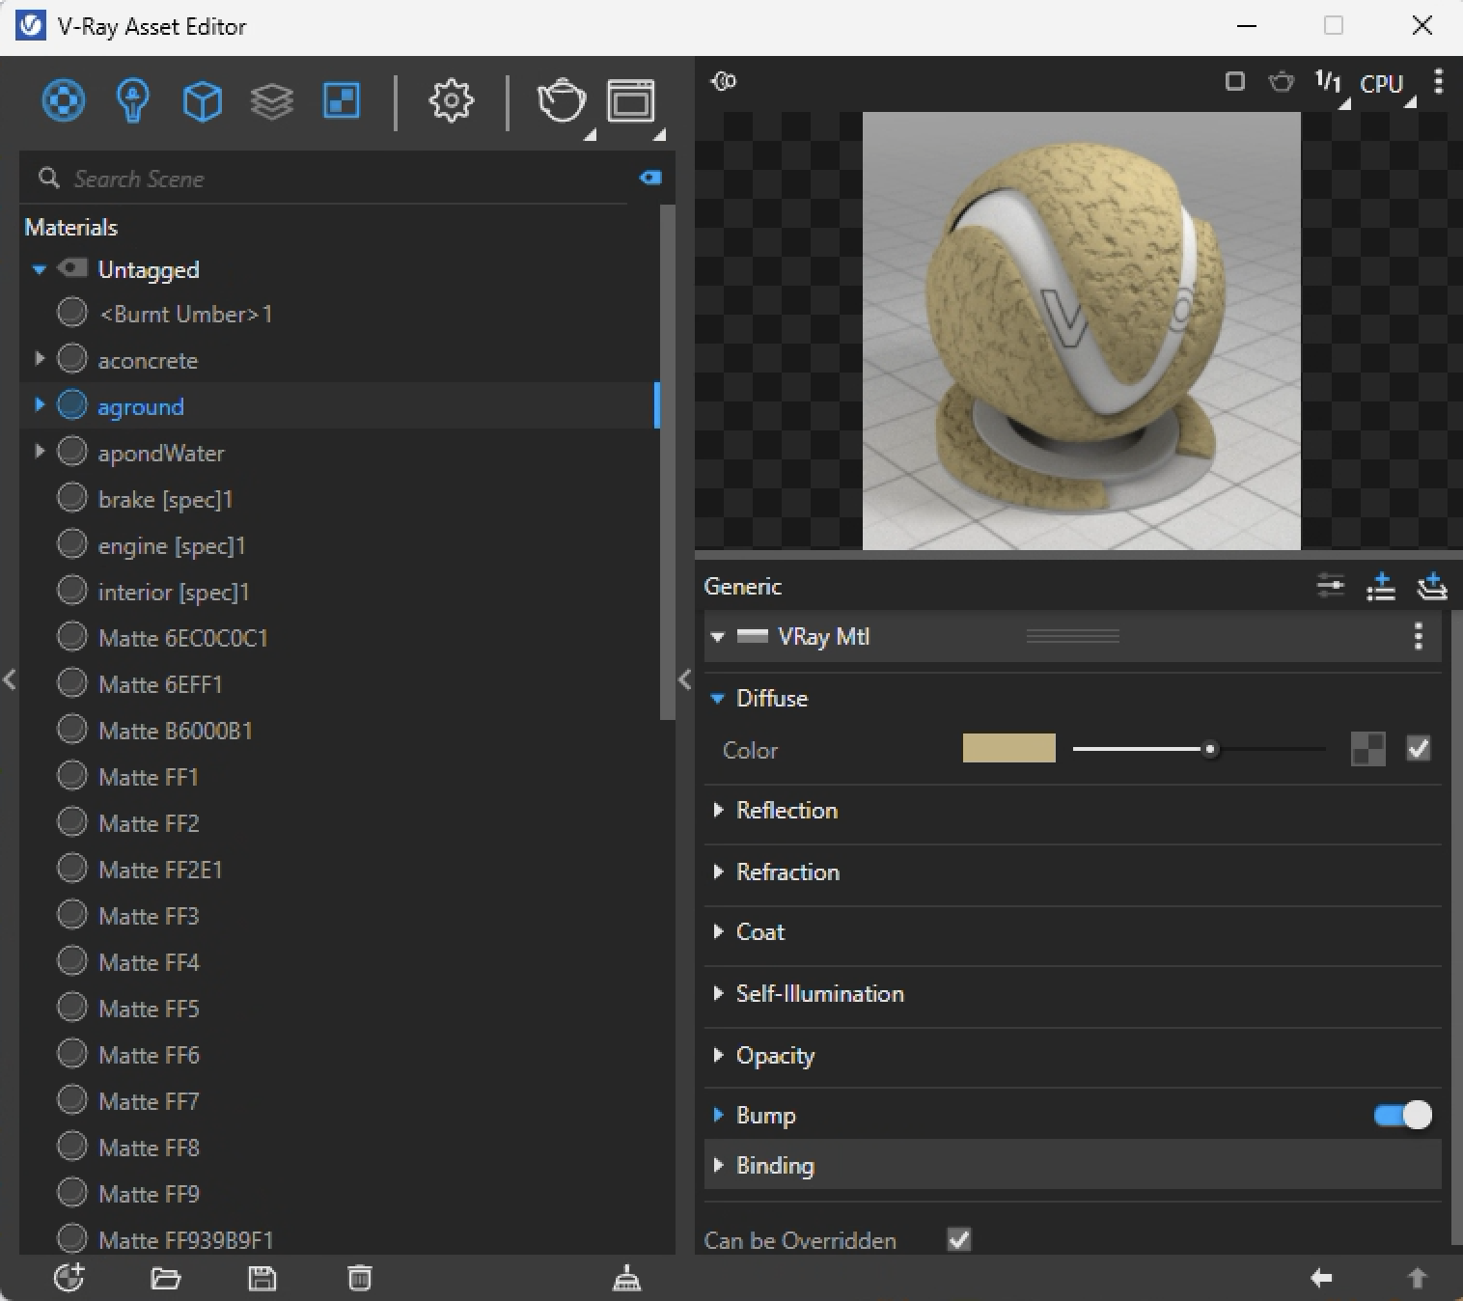
Task: Expand the Self-Illumination section
Action: pos(718,994)
